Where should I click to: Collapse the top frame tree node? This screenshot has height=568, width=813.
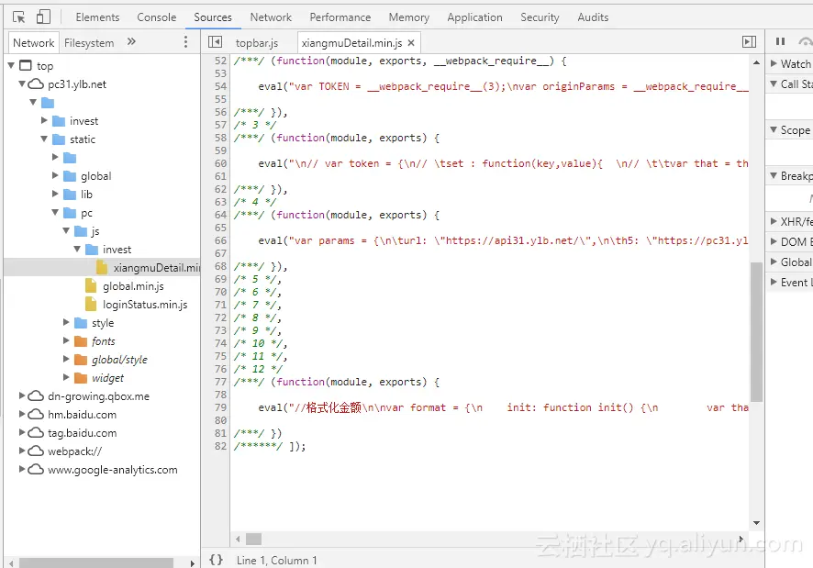pos(11,65)
